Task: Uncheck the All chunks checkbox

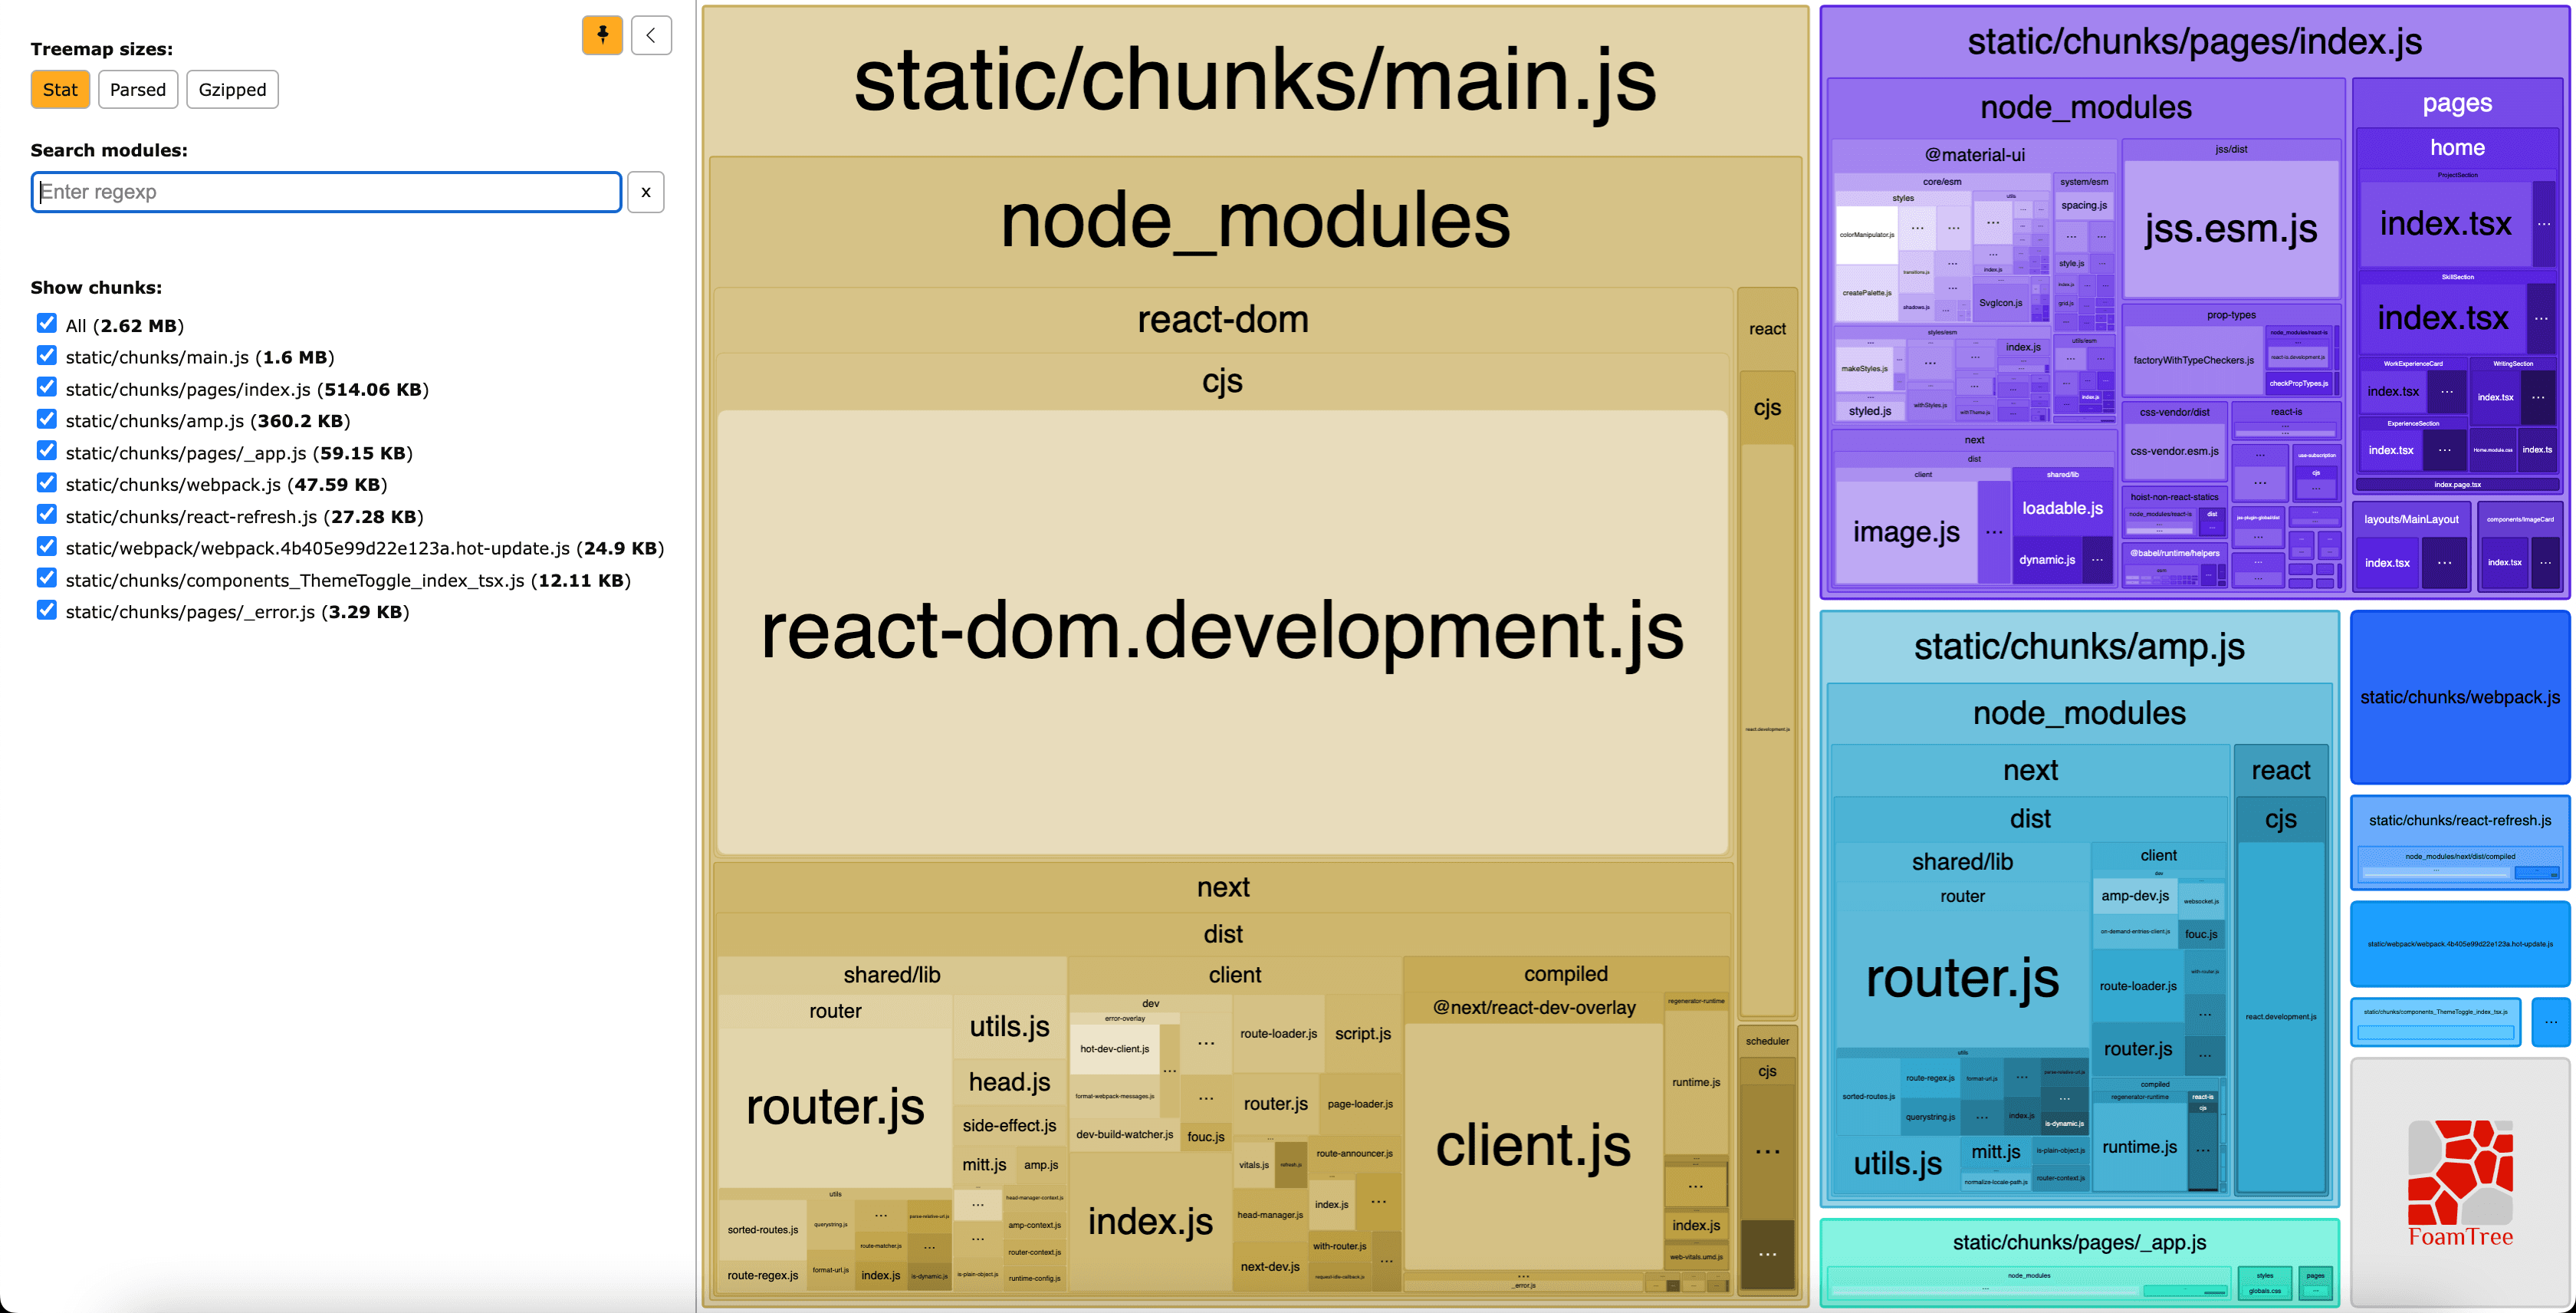Action: 47,323
